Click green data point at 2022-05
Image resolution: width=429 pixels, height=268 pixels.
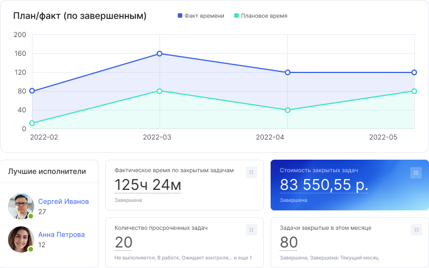coord(414,91)
